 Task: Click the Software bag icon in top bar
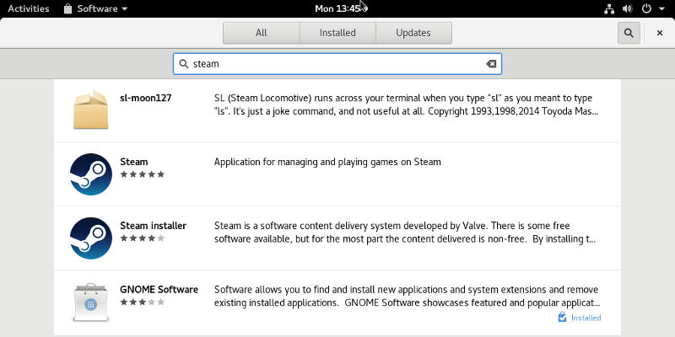pos(67,8)
